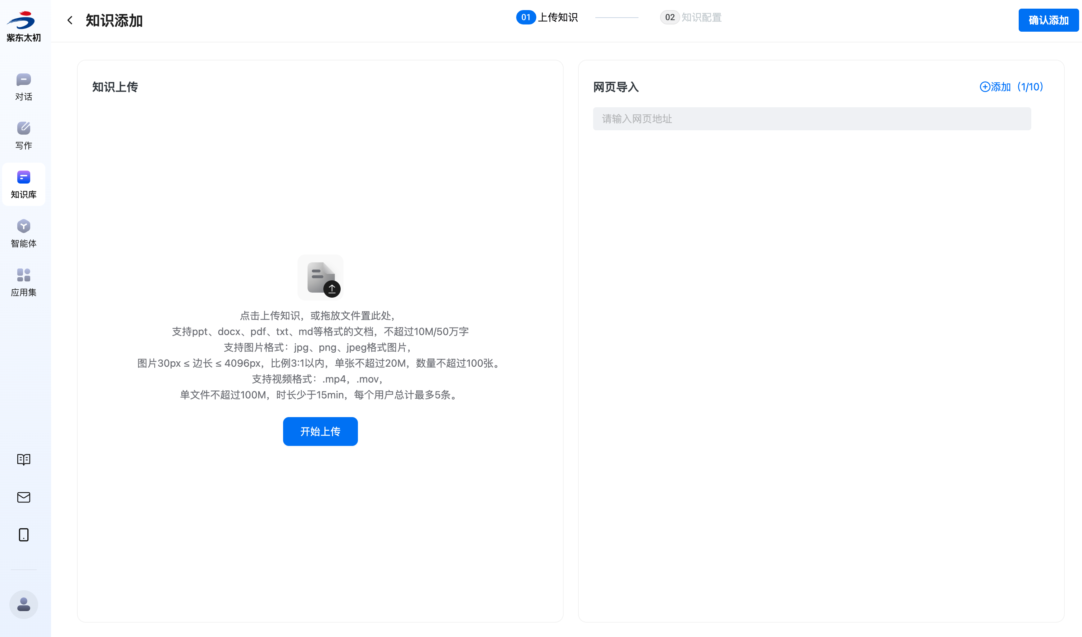The image size is (1082, 637).
Task: Click the open-book documentation icon
Action: point(24,459)
